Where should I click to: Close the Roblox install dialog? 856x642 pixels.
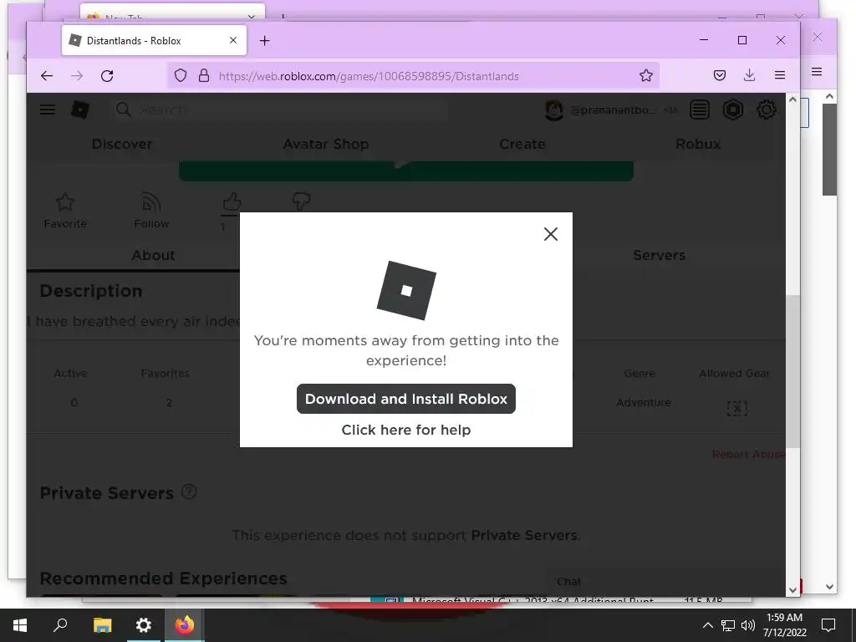(x=551, y=234)
